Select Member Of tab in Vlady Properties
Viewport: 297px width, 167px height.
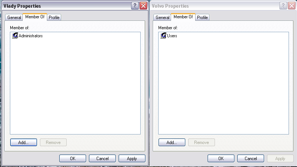(x=35, y=17)
